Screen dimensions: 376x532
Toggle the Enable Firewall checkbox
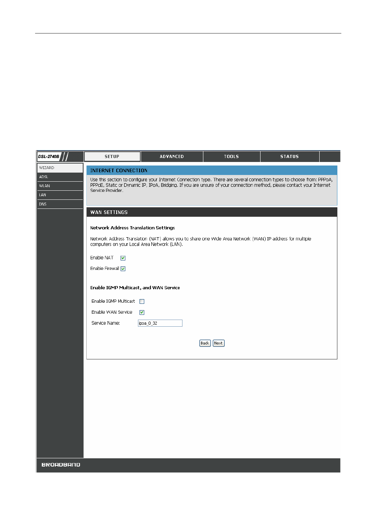point(123,269)
